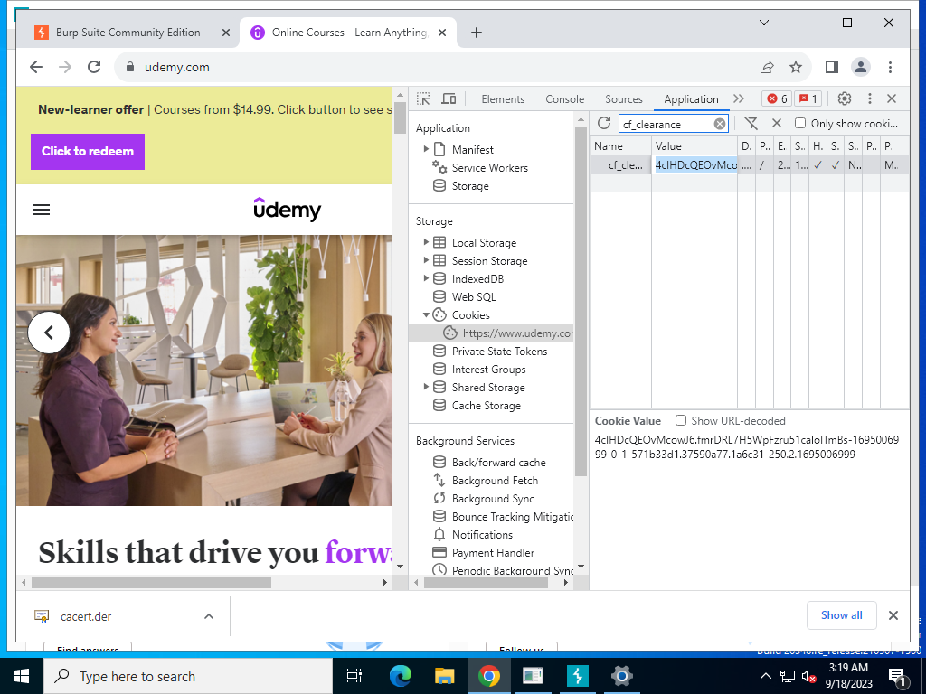Viewport: 926px width, 694px height.
Task: Switch to the Console tab
Action: [564, 99]
